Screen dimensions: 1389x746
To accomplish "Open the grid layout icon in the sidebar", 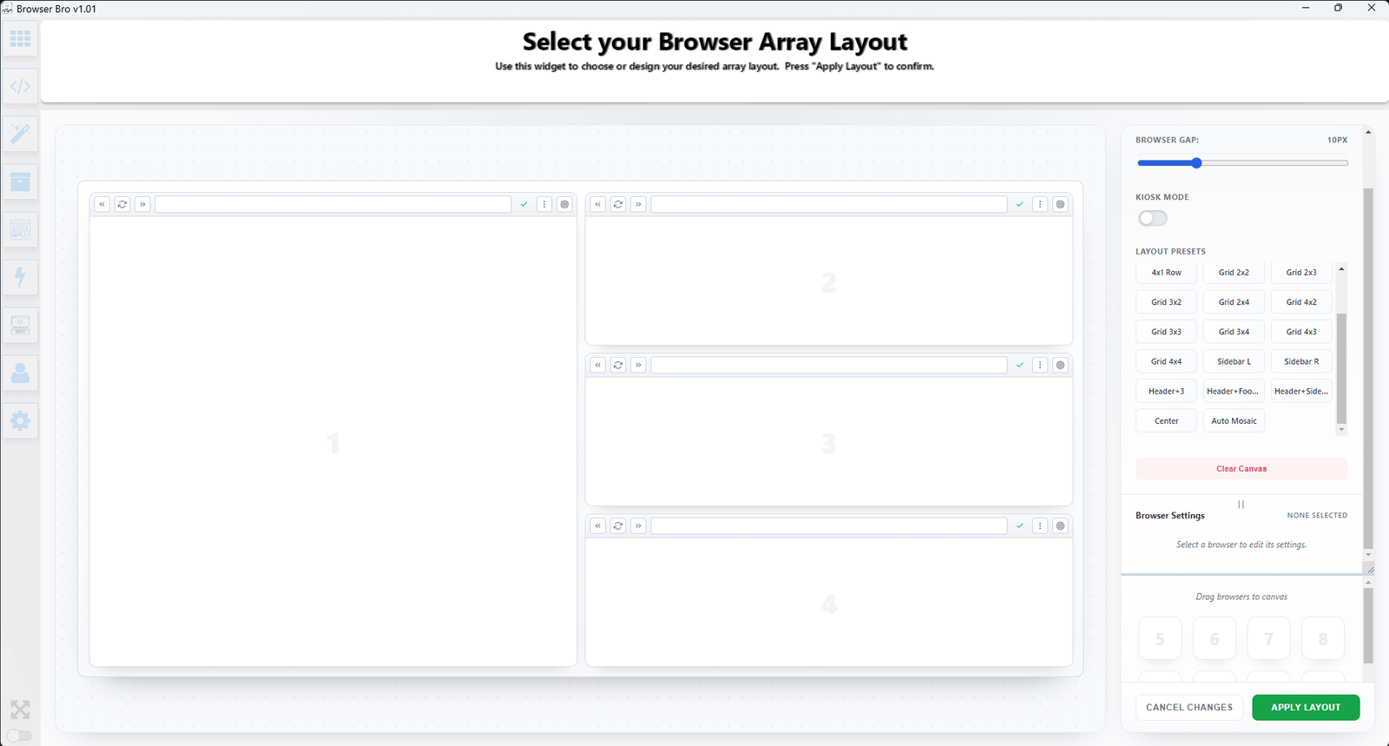I will tap(20, 39).
